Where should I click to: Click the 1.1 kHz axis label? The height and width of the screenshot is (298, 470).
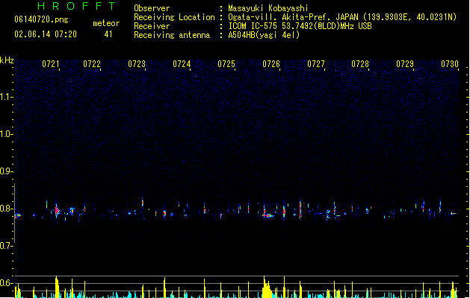pyautogui.click(x=6, y=97)
